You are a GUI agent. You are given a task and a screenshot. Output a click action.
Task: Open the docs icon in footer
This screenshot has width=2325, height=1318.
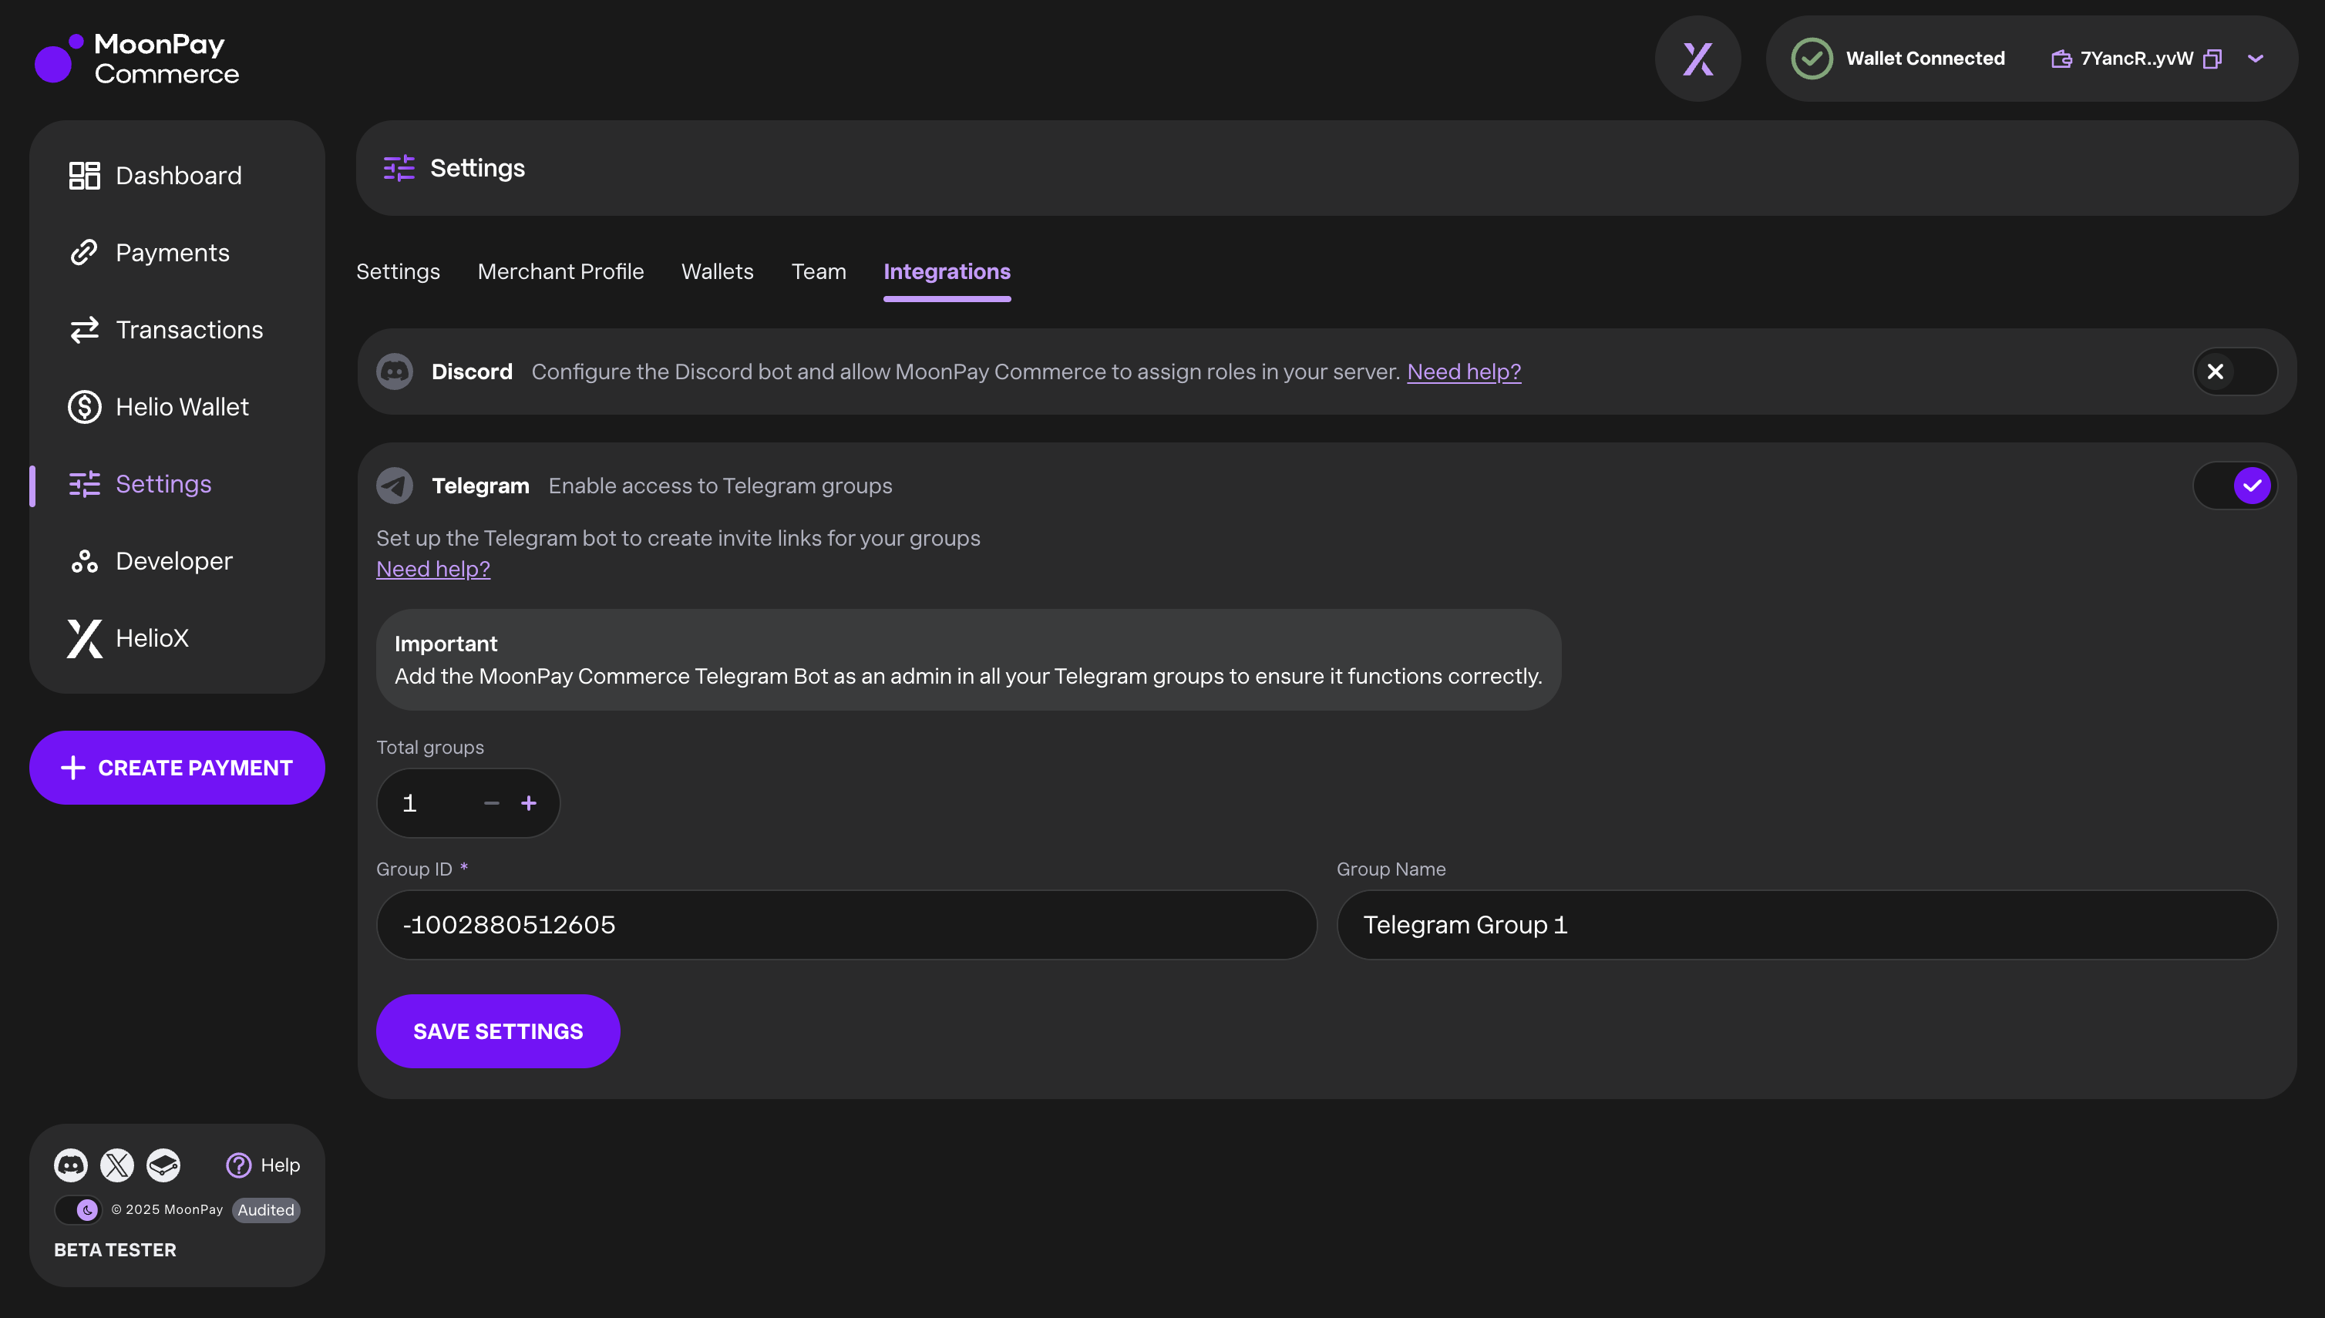(x=164, y=1165)
